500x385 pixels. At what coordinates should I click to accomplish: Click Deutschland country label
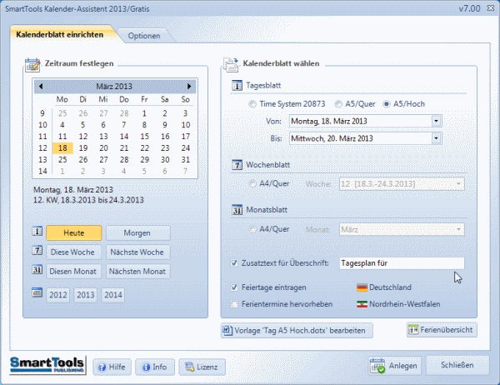[390, 287]
